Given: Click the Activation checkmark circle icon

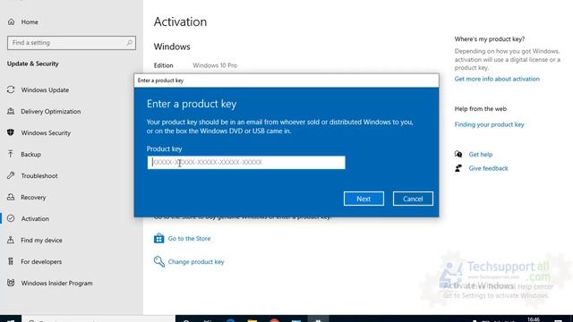Looking at the screenshot, I should tap(11, 218).
